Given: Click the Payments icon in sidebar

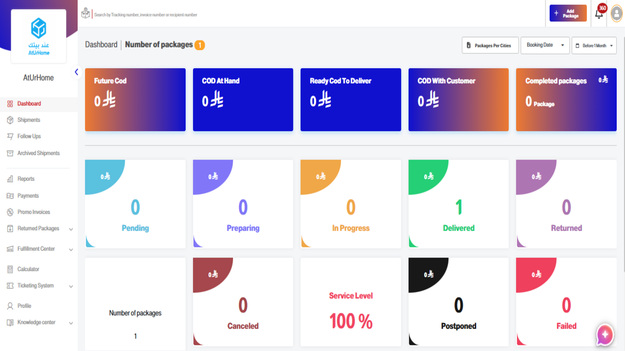Looking at the screenshot, I should click(10, 196).
